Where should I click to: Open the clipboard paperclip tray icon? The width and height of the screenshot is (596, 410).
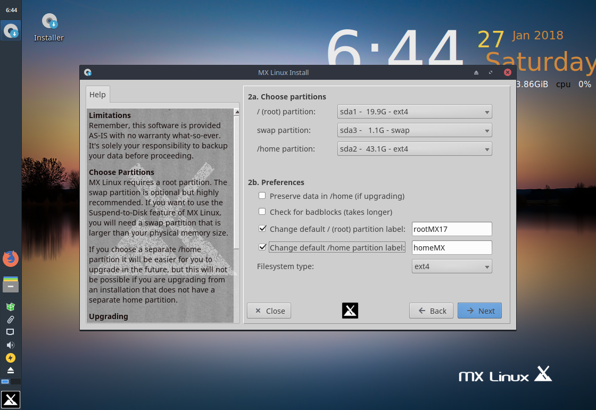coord(11,320)
